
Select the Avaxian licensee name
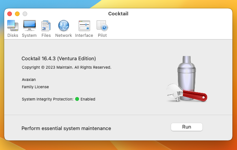pyautogui.click(x=29, y=79)
